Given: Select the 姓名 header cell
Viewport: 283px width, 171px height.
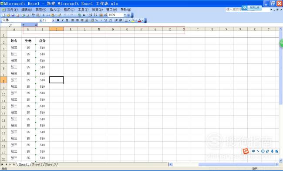Looking at the screenshot, I should tap(14, 41).
